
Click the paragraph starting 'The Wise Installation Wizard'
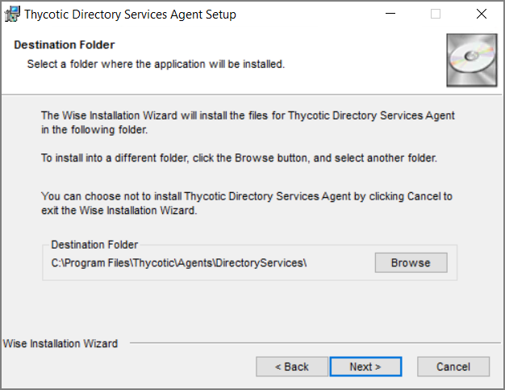click(x=248, y=123)
